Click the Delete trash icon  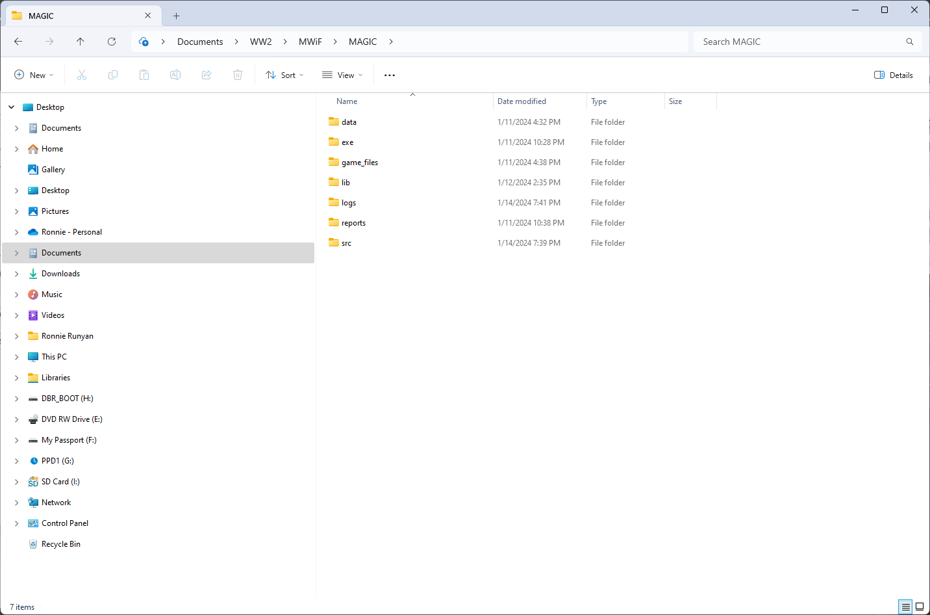coord(238,75)
